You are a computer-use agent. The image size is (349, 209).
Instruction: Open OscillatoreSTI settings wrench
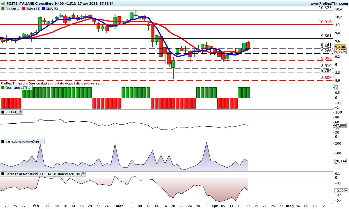[x=30, y=88]
